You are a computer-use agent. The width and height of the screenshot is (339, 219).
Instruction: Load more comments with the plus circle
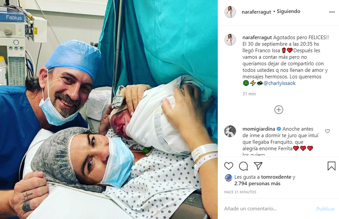(278, 109)
